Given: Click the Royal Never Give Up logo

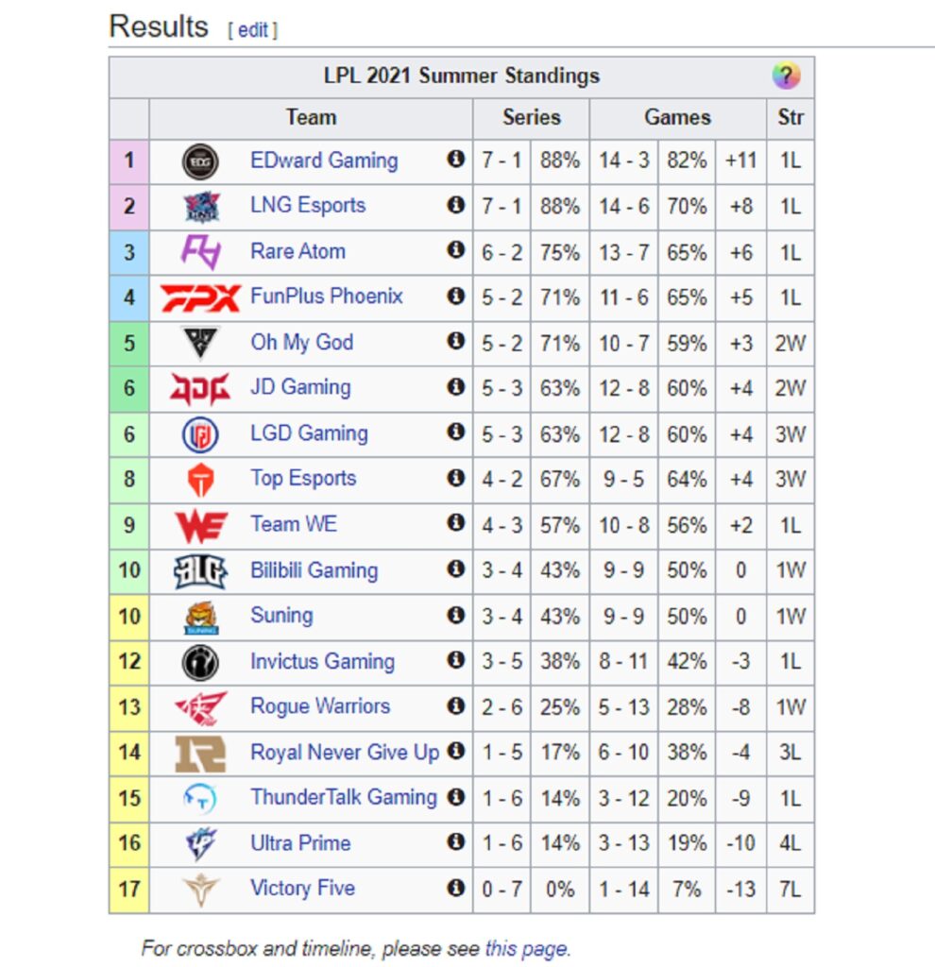Looking at the screenshot, I should [200, 754].
